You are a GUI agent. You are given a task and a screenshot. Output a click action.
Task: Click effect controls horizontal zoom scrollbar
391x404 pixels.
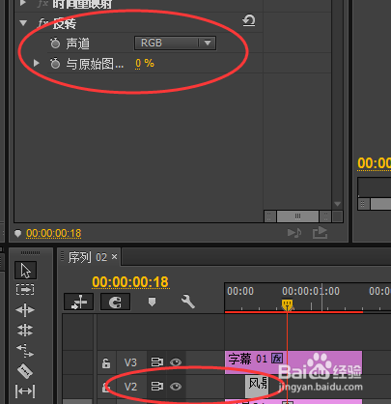297,216
